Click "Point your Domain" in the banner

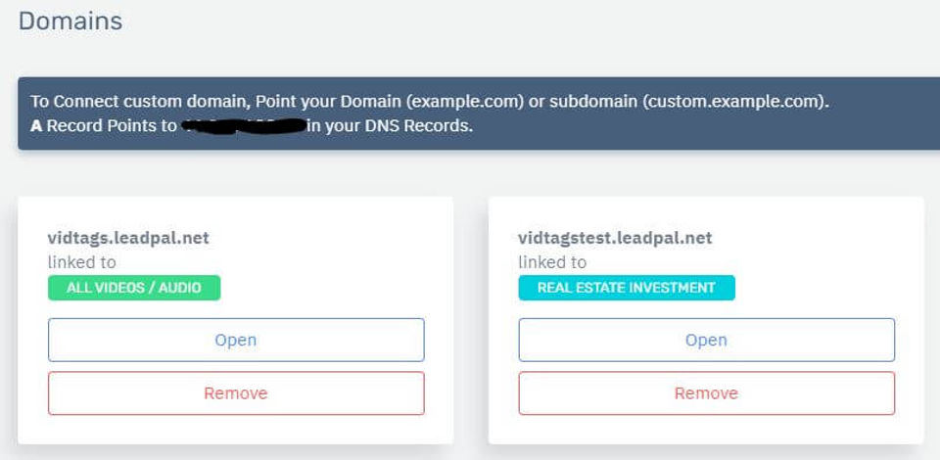pos(339,102)
